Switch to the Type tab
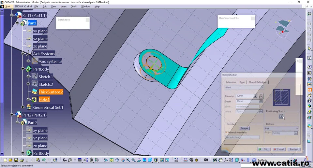 242,82
